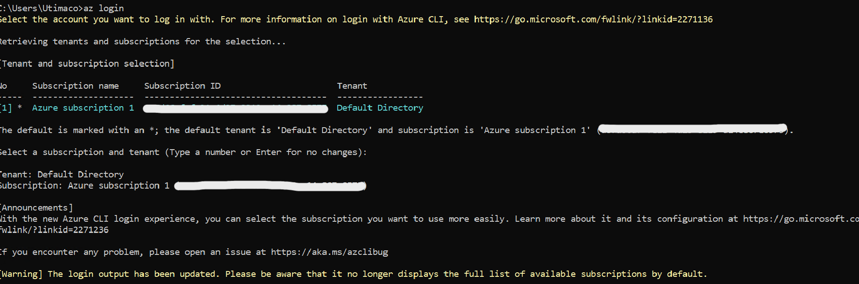Click the '[Warning]' label text
Screen dimensions: 859x284
click(x=21, y=274)
